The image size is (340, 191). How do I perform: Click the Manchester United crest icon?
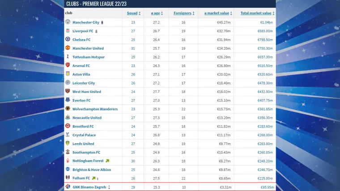tap(68, 48)
